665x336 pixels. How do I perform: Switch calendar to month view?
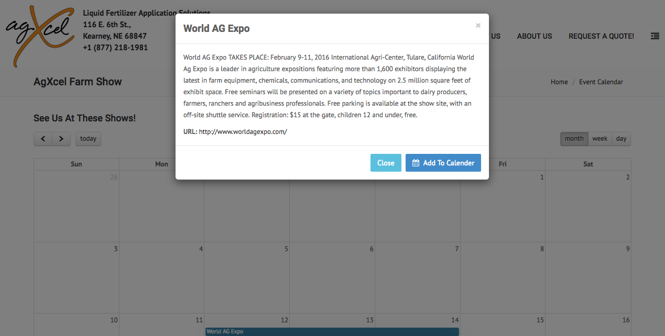coord(574,139)
